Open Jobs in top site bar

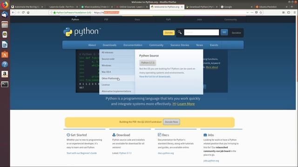(x=199, y=19)
